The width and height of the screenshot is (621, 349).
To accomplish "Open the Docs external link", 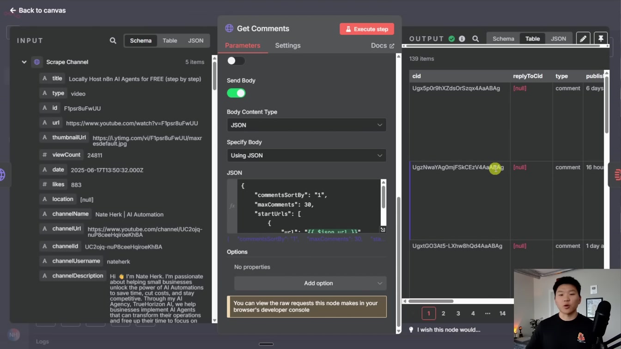I will (383, 46).
